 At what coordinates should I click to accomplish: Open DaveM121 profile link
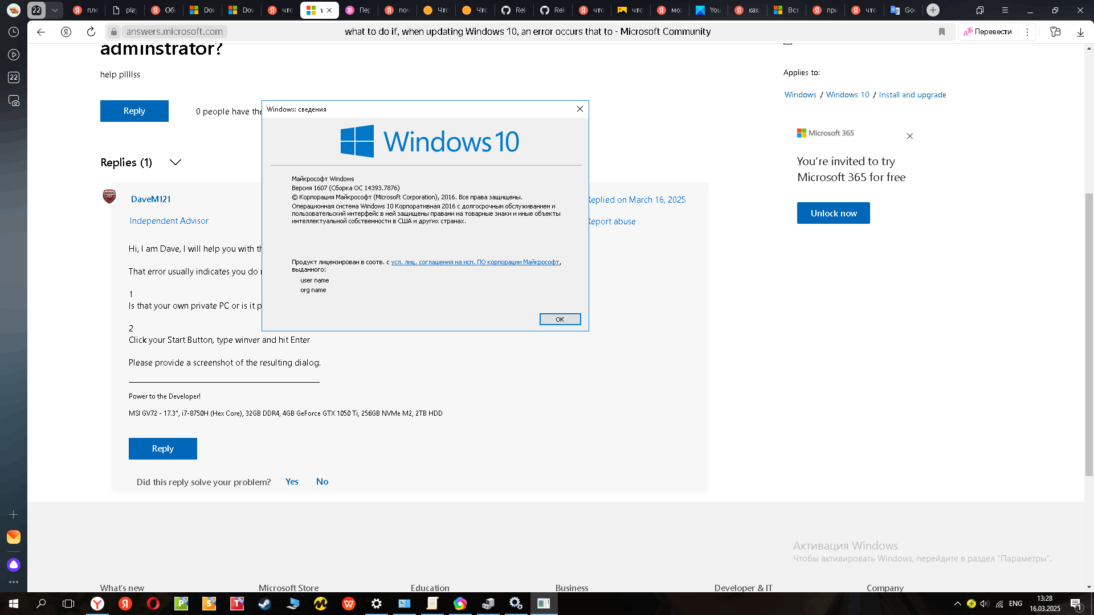coord(151,199)
